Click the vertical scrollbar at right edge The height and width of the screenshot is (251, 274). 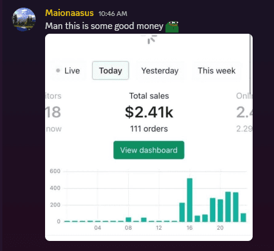tap(250, 64)
